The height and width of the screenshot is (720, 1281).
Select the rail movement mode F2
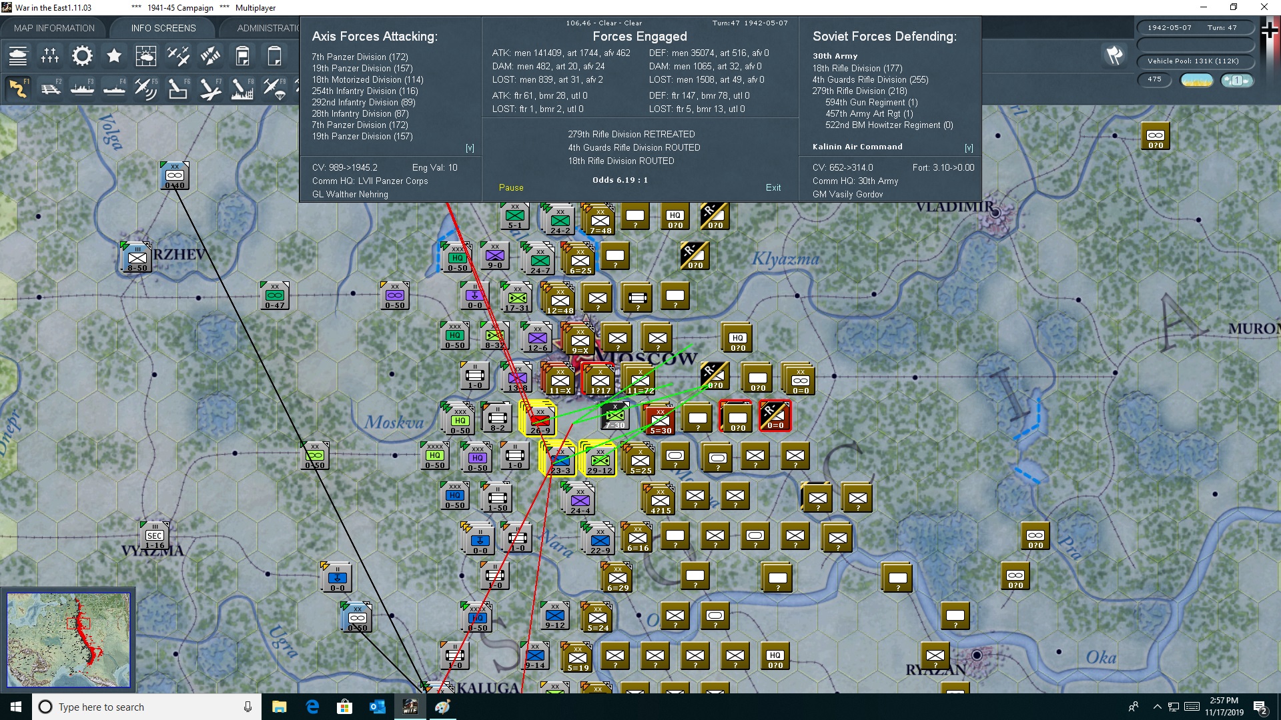(x=51, y=88)
